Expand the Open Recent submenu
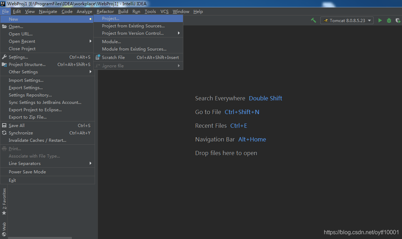The image size is (402, 239). pyautogui.click(x=47, y=41)
